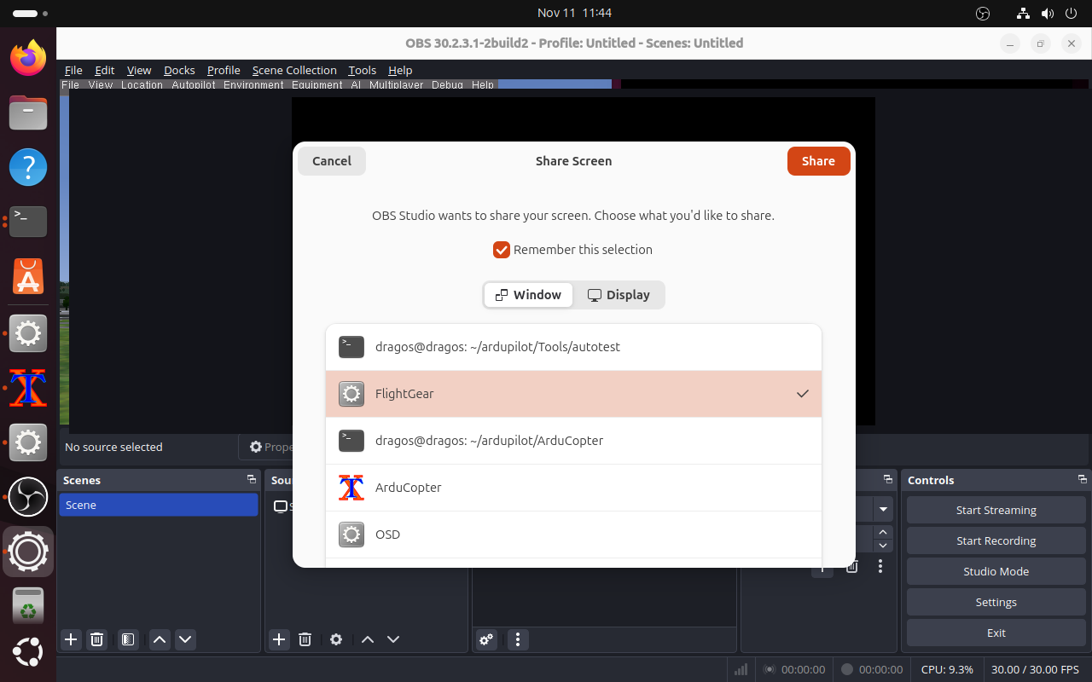Move source down in Sources dock
Viewport: 1092px width, 682px height.
click(x=393, y=639)
